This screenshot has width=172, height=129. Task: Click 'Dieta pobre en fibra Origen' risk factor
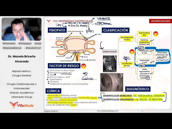point(62,70)
